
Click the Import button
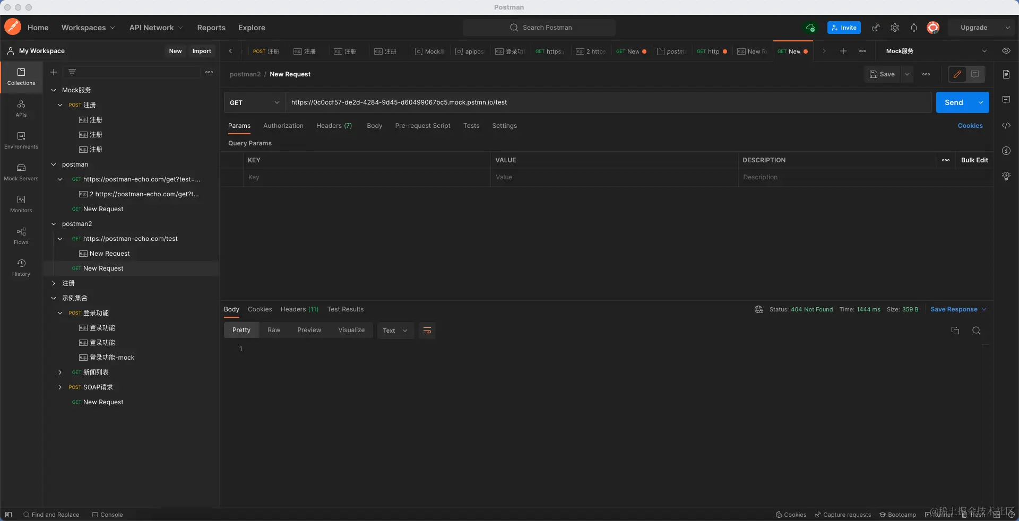click(202, 51)
